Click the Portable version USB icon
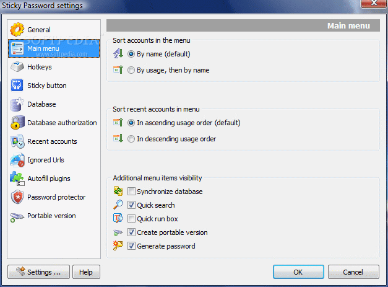The width and height of the screenshot is (388, 287). tap(17, 217)
